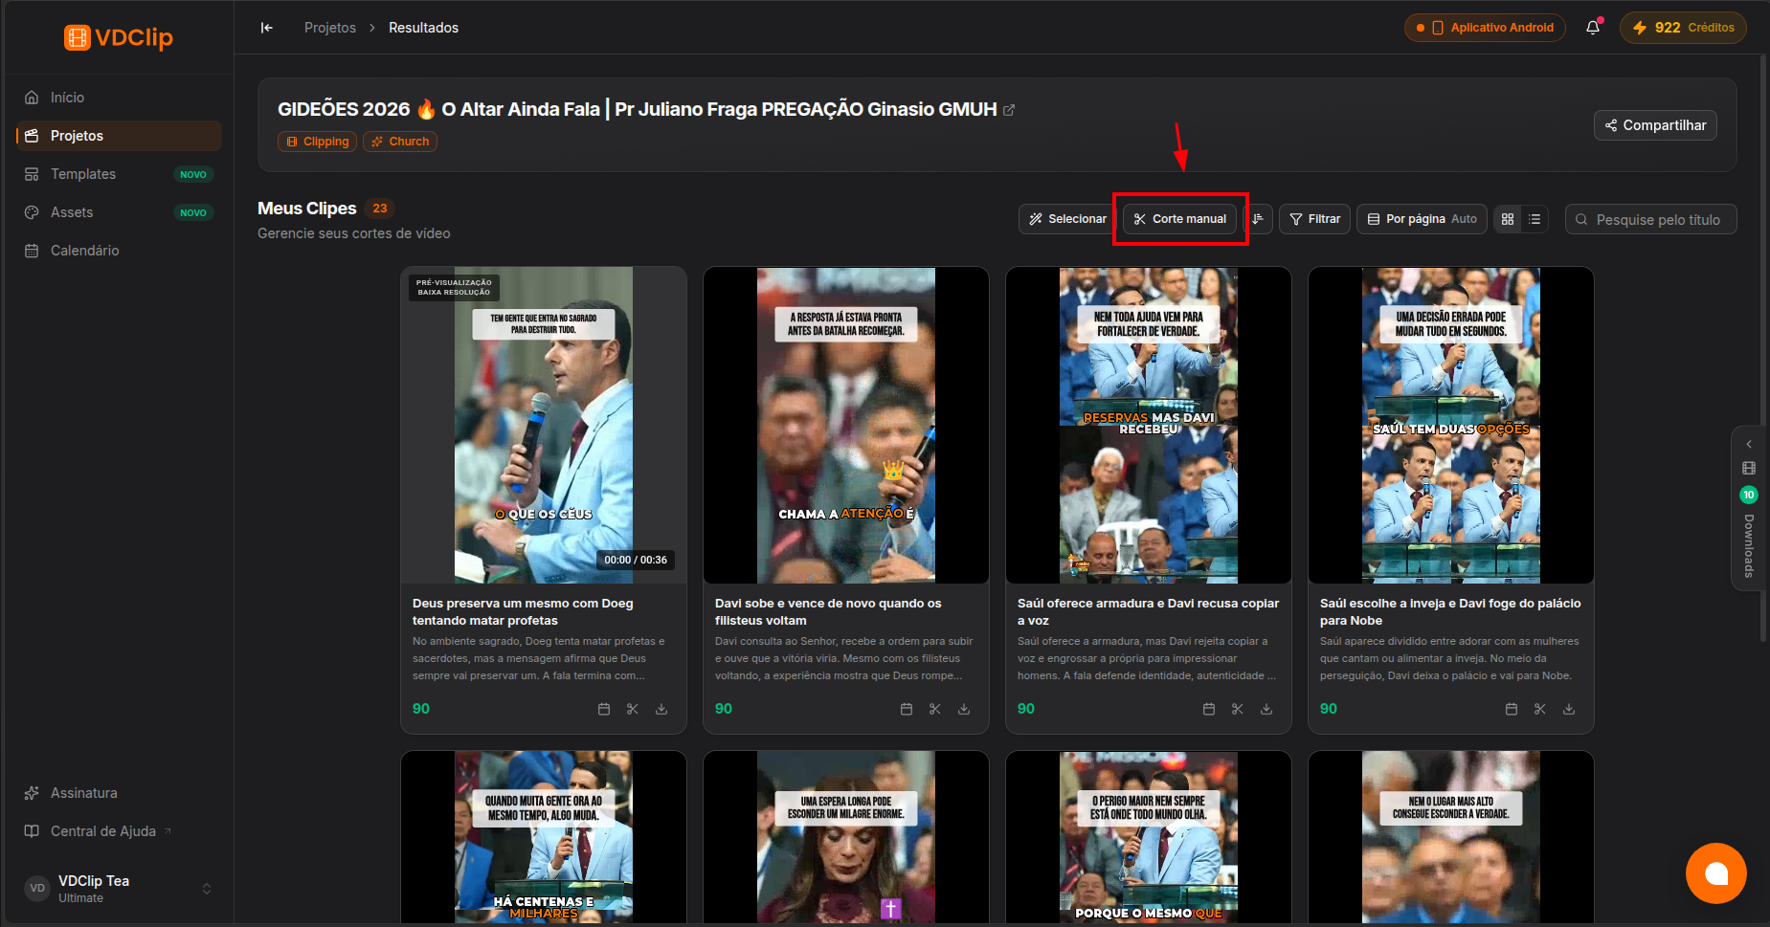This screenshot has height=927, width=1770.
Task: Click the sort order icon
Action: click(1258, 219)
